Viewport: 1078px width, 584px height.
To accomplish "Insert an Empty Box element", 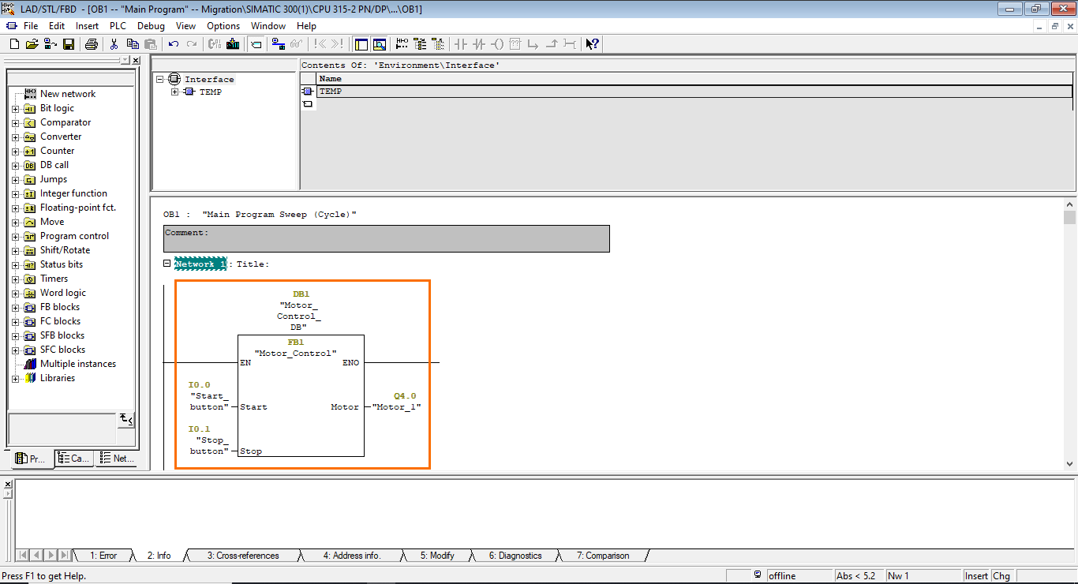I will (x=515, y=44).
